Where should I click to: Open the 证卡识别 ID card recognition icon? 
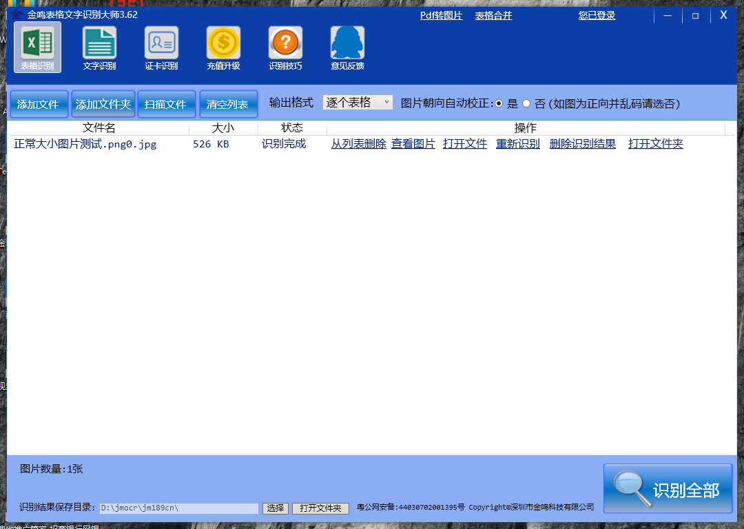pyautogui.click(x=161, y=45)
